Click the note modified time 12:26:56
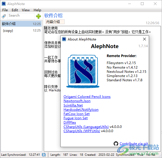This screenshot has width=162, height=158. coord(152,23)
